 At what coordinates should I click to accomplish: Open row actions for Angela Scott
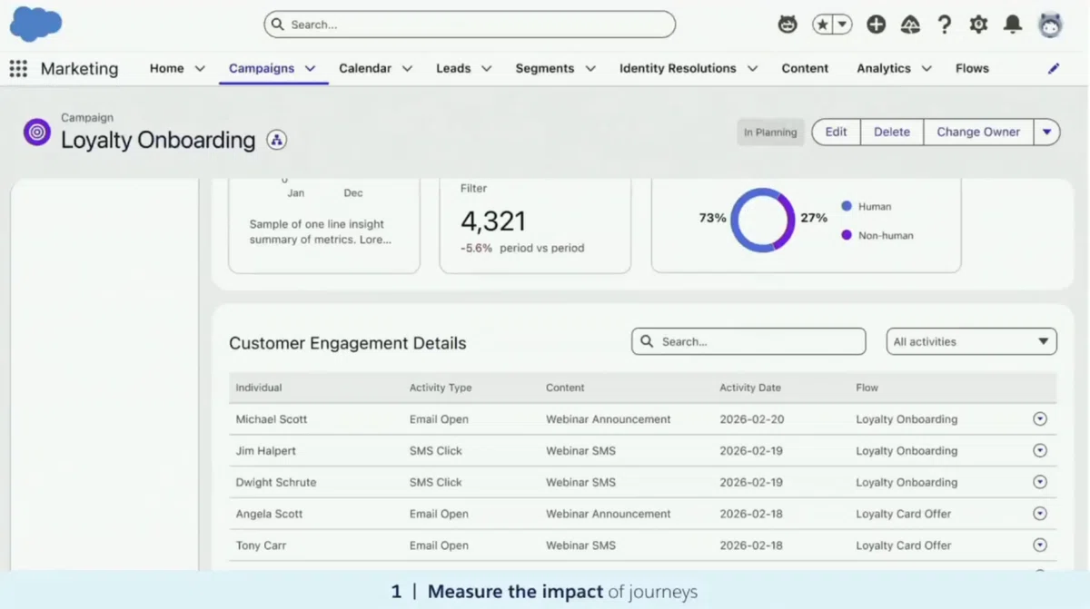click(x=1040, y=514)
